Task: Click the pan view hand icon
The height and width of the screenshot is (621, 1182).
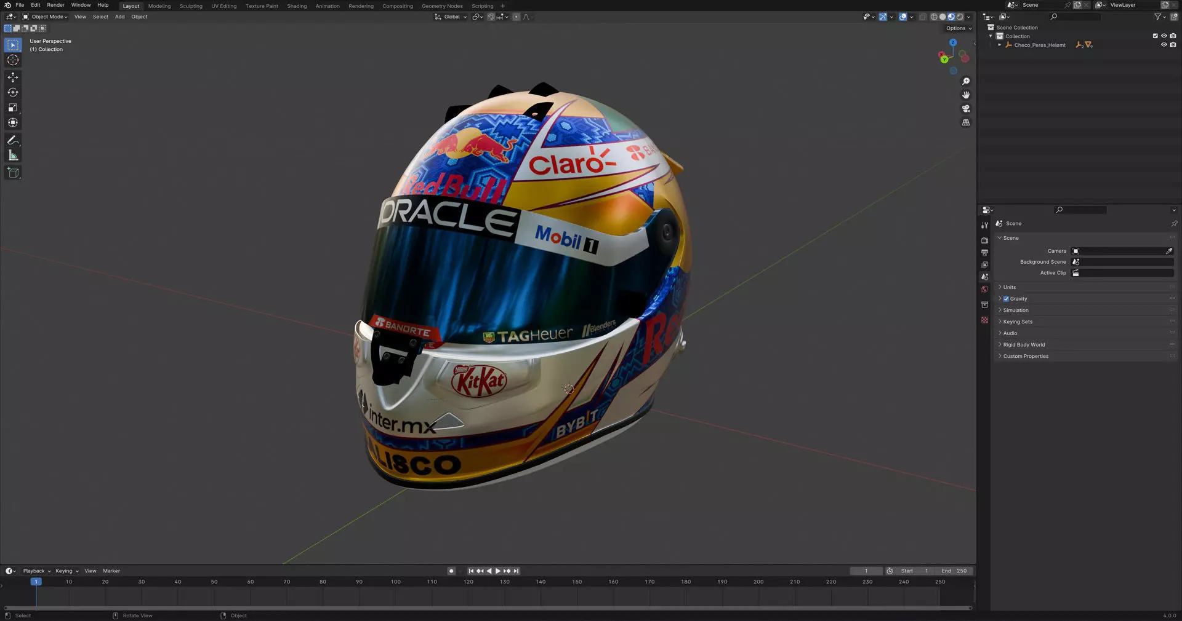Action: click(966, 95)
